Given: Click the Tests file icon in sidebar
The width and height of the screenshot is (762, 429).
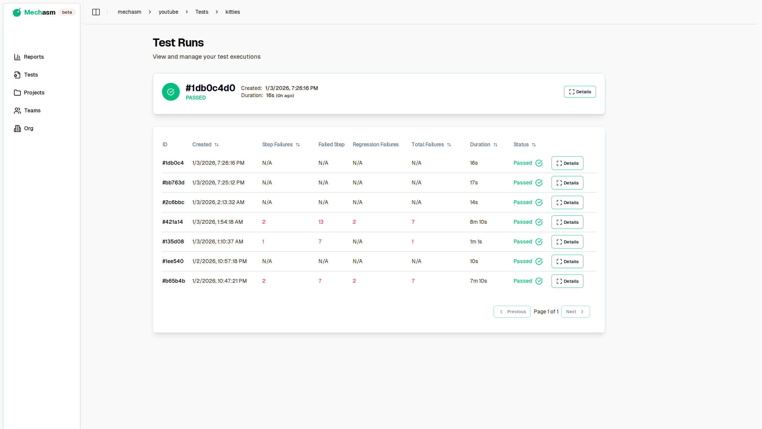Looking at the screenshot, I should (x=17, y=75).
